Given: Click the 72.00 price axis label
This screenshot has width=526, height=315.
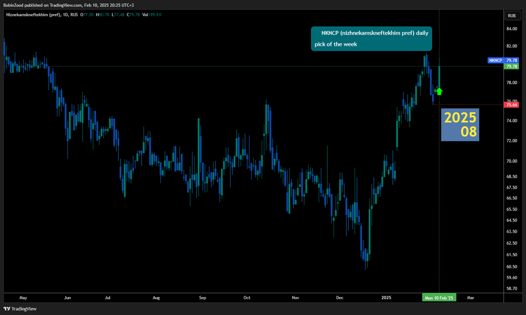Looking at the screenshot, I should pyautogui.click(x=512, y=140).
